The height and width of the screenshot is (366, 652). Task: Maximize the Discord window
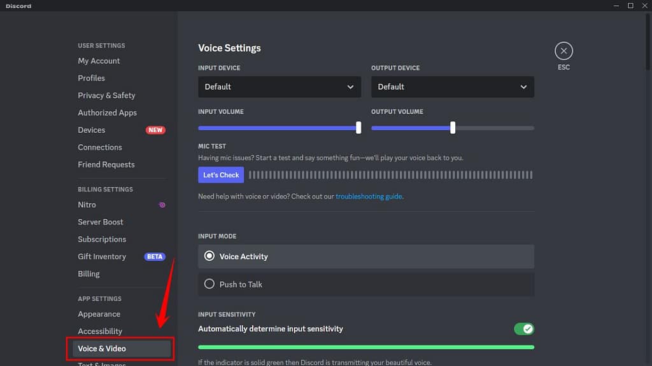pos(630,5)
